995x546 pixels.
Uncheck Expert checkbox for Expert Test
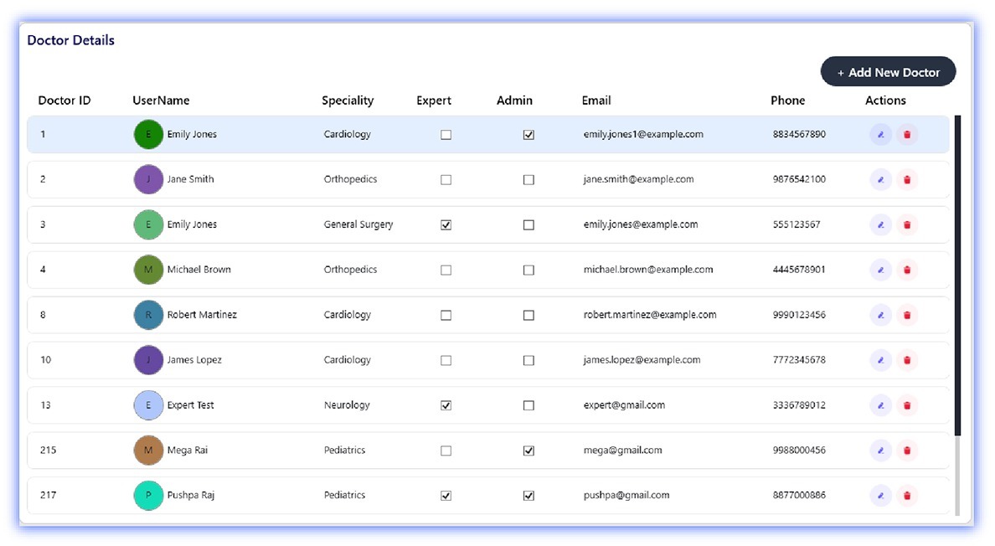(446, 405)
